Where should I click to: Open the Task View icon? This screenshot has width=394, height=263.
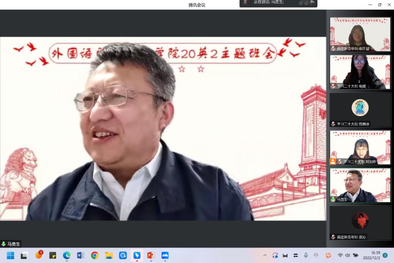tap(25, 255)
